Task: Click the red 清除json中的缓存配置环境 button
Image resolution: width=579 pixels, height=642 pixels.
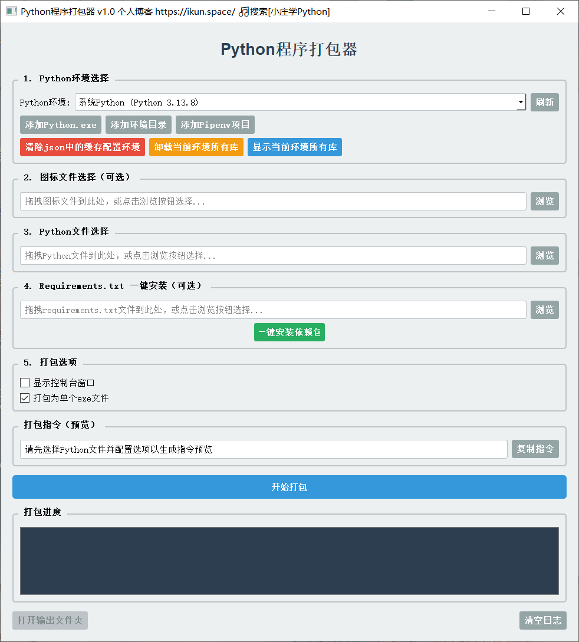Action: click(x=82, y=147)
